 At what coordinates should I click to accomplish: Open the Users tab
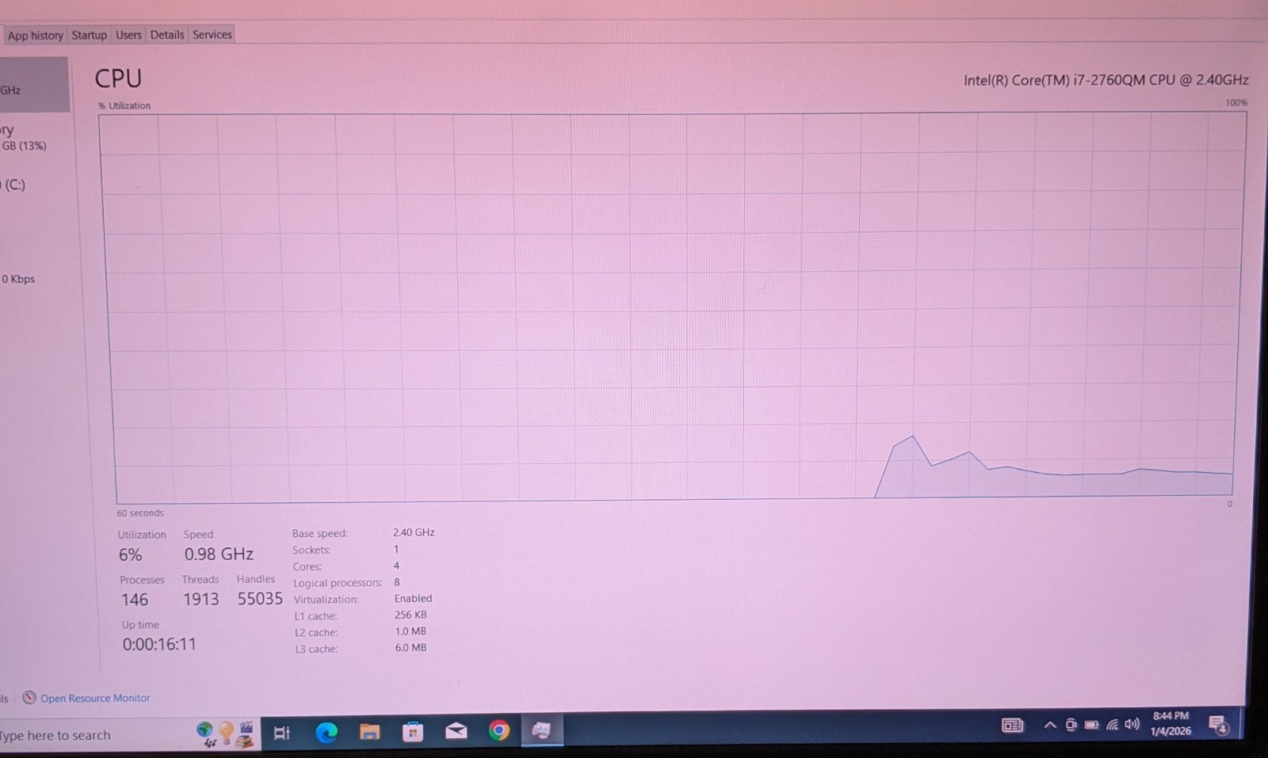coord(128,35)
